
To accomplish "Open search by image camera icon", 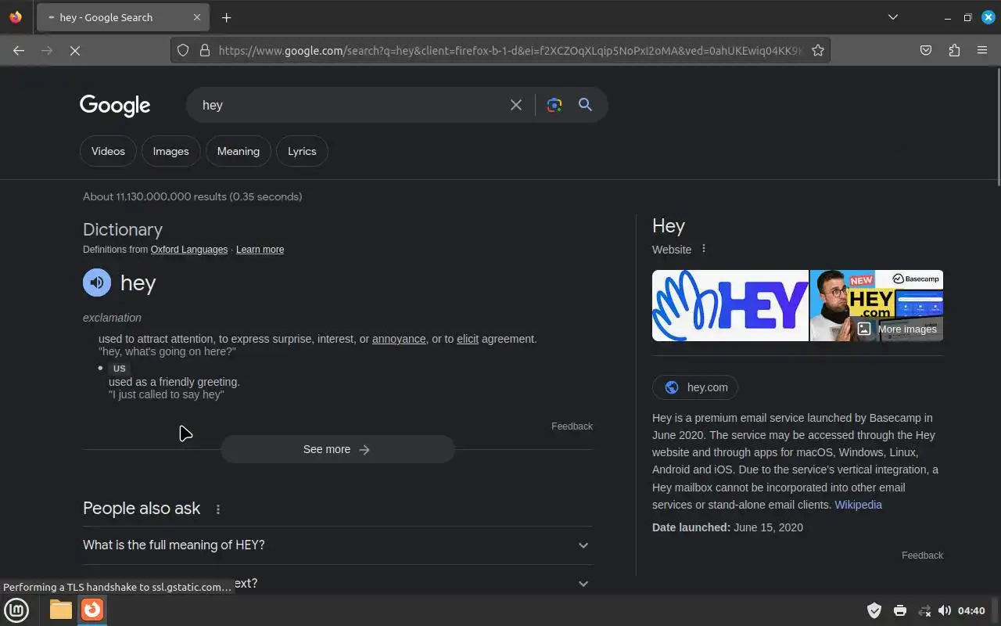I will (x=554, y=105).
